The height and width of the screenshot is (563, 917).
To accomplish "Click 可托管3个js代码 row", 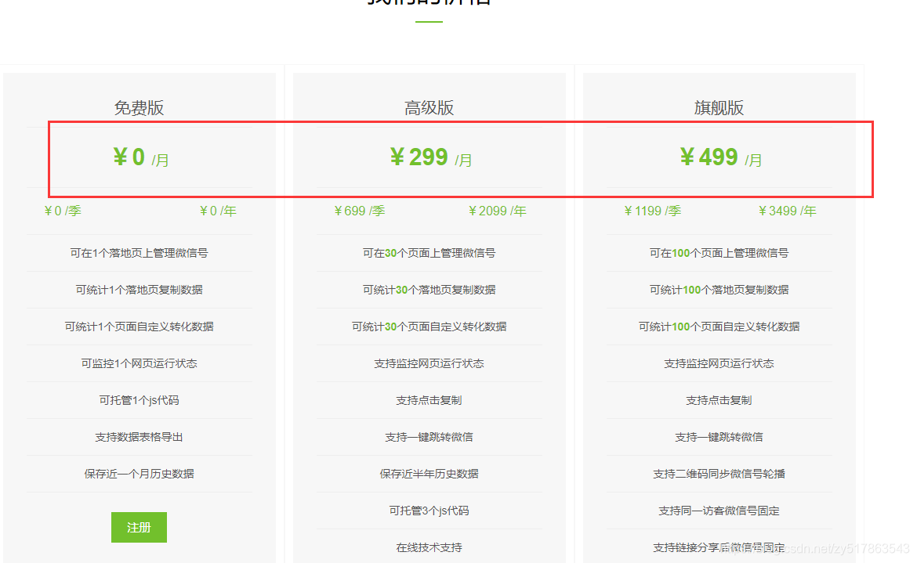I will pyautogui.click(x=430, y=511).
